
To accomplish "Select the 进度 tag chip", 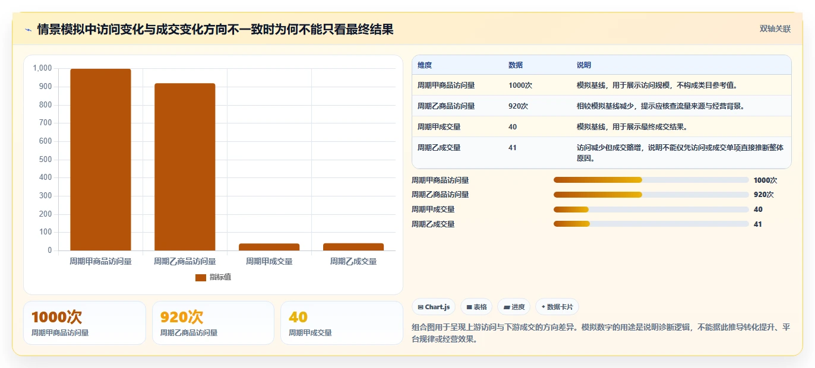I will click(514, 307).
